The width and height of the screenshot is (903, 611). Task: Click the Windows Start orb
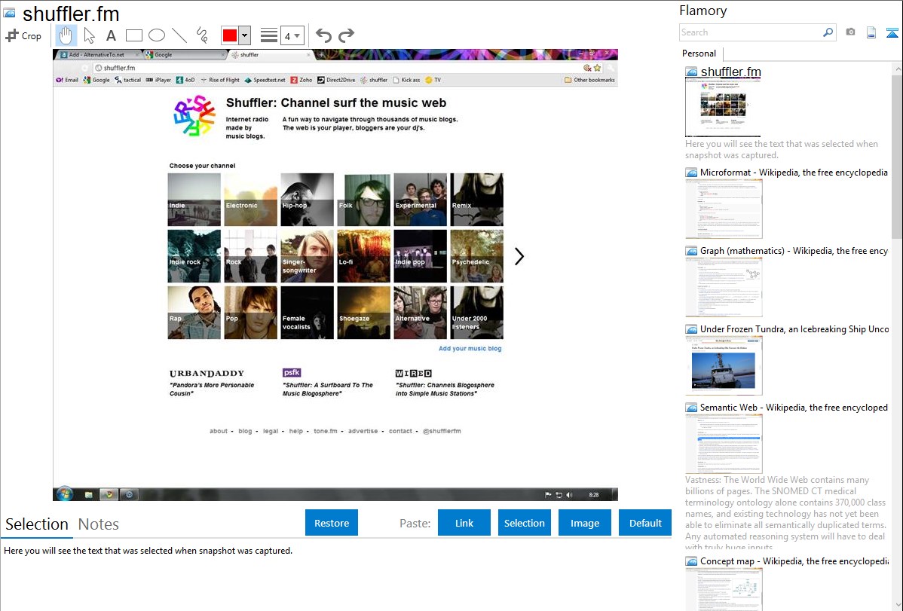click(x=65, y=494)
